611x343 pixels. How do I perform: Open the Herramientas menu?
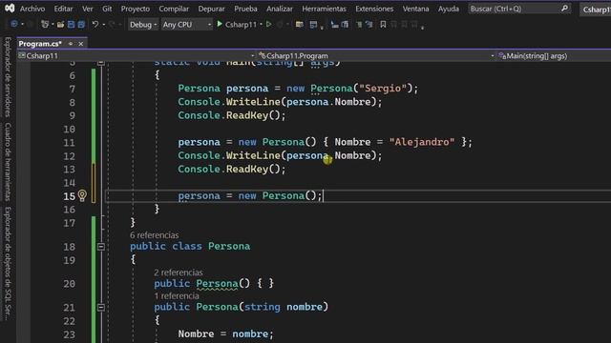(324, 9)
